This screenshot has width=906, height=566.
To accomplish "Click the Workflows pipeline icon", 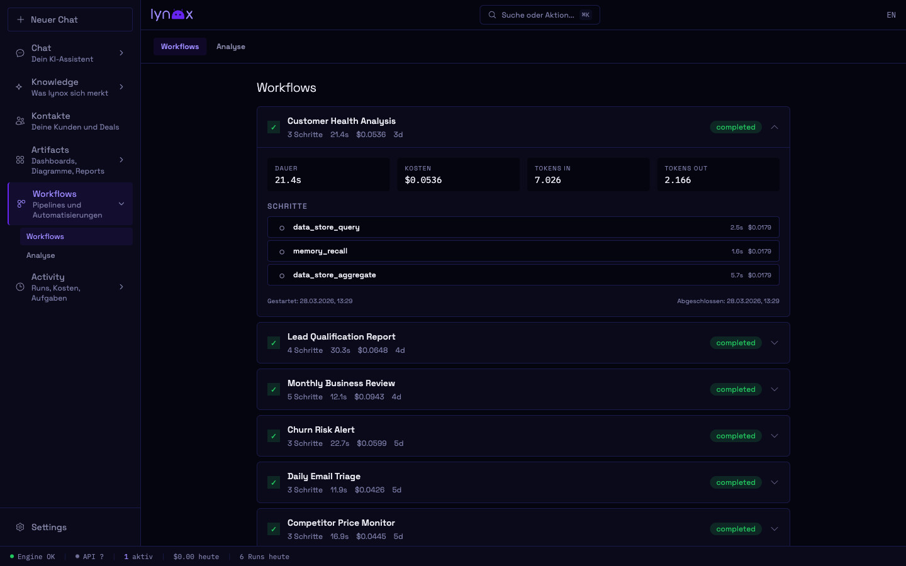I will click(x=20, y=203).
